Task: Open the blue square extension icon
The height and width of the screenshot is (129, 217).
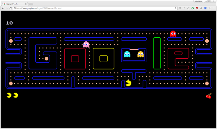Action: coord(205,8)
